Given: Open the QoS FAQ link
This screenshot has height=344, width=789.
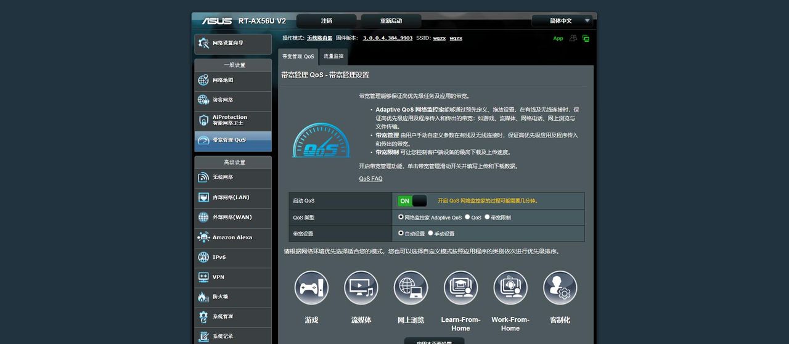Looking at the screenshot, I should [370, 179].
